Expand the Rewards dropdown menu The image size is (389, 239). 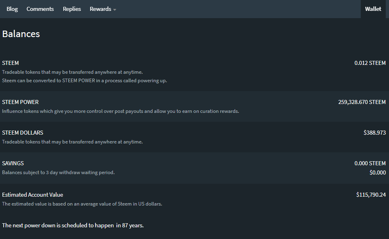100,9
